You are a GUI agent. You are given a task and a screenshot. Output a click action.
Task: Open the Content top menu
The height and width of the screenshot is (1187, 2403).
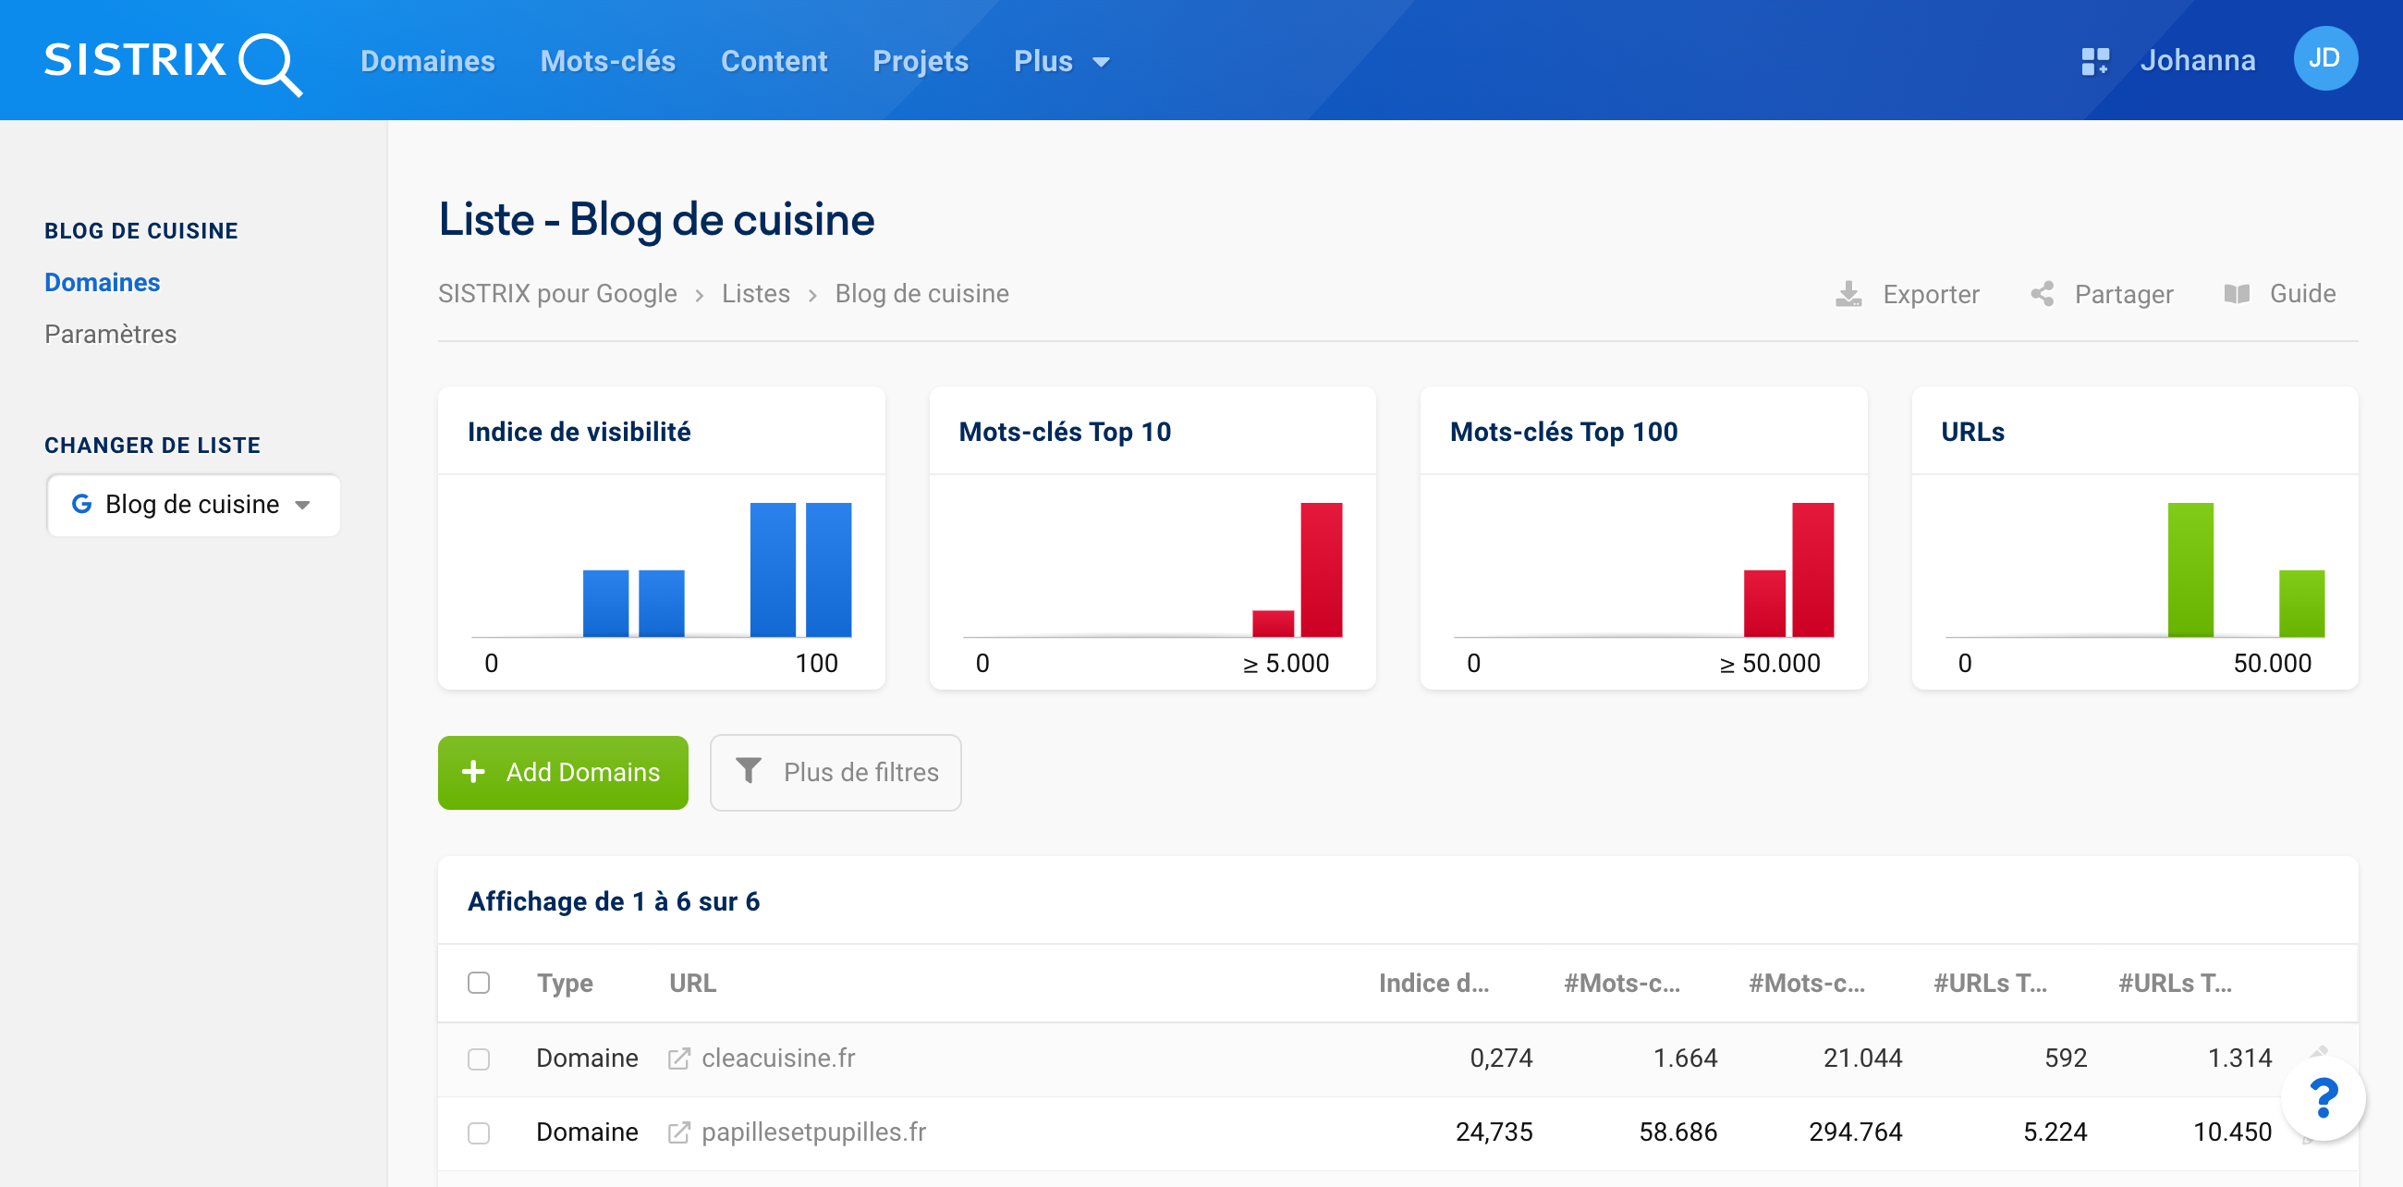point(774,62)
